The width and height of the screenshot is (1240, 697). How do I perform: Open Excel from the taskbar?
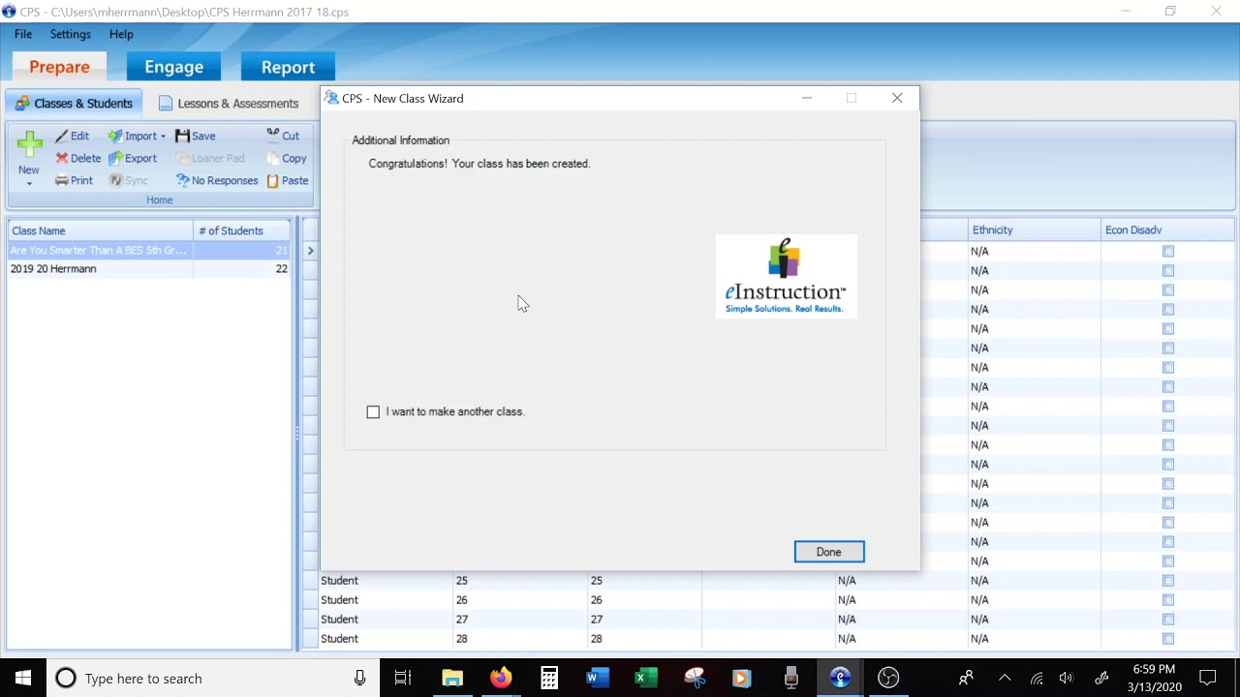click(646, 679)
